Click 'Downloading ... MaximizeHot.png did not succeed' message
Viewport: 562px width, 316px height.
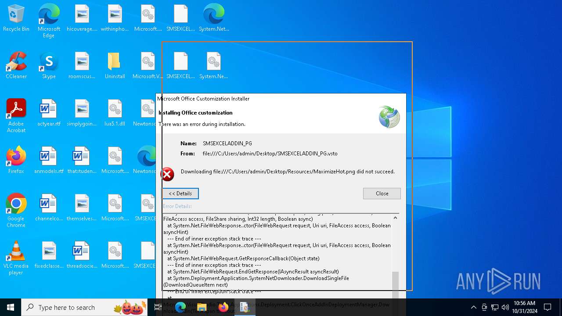click(x=288, y=172)
